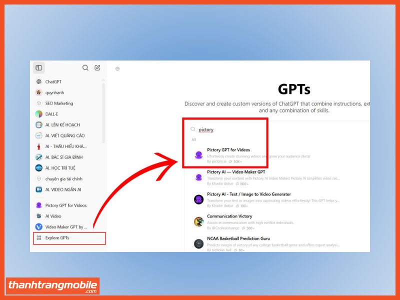Click the AI. LÊN KẾ HOẠCH notepad icon

(x=39, y=124)
